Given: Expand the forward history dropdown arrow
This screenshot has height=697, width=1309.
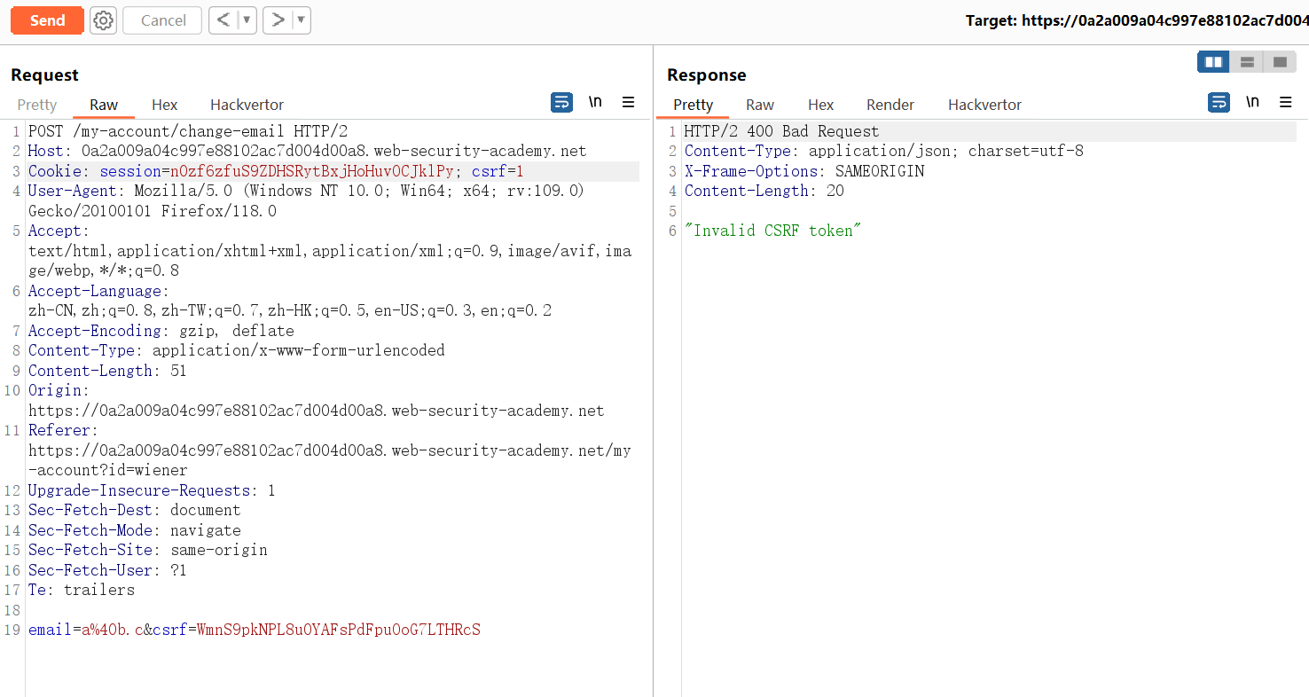Looking at the screenshot, I should pos(301,20).
